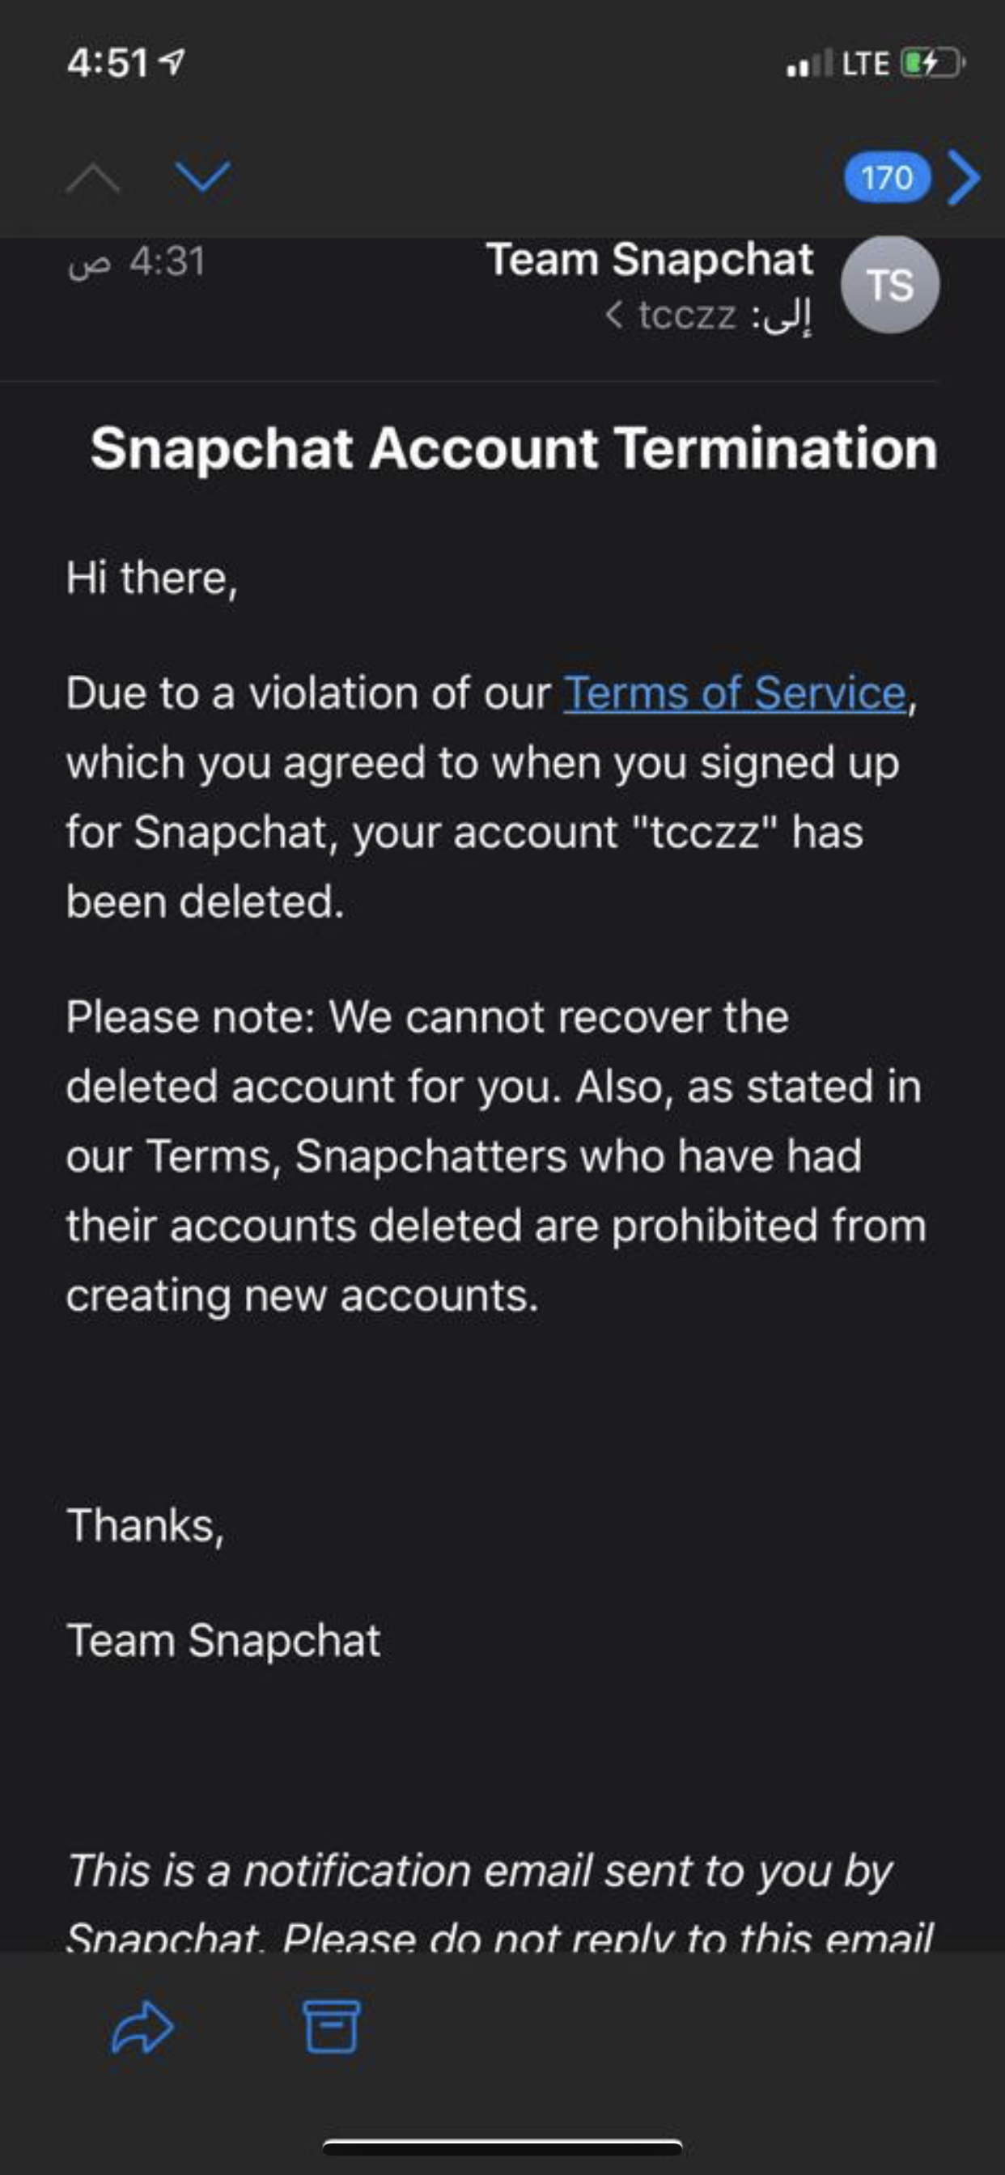Tap the Snapchat Account Termination subject heading

coord(514,447)
